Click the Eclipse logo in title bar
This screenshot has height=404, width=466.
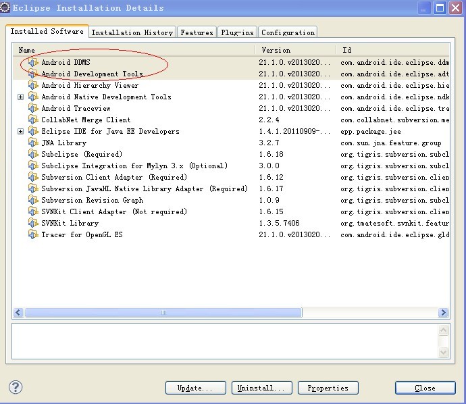point(5,7)
